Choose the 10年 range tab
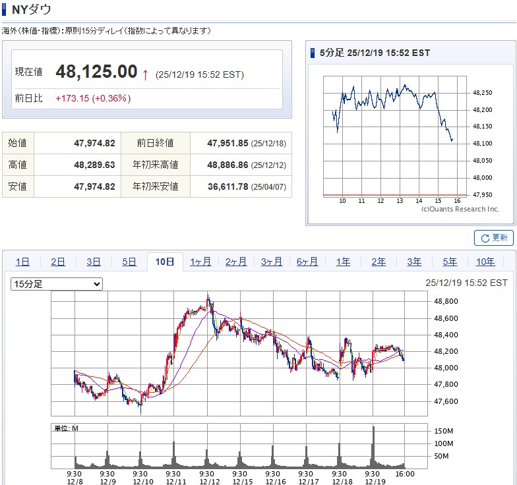This screenshot has width=517, height=485. tap(485, 262)
